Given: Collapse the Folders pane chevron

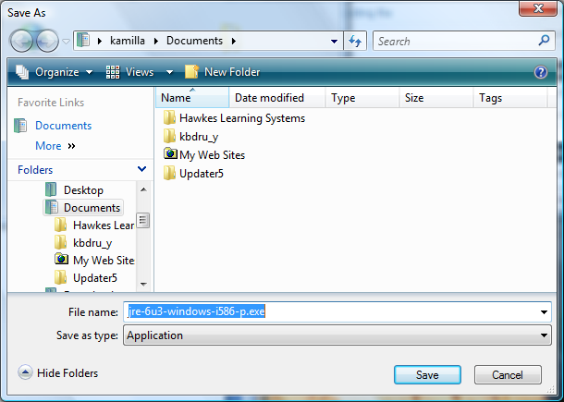Looking at the screenshot, I should click(x=141, y=170).
